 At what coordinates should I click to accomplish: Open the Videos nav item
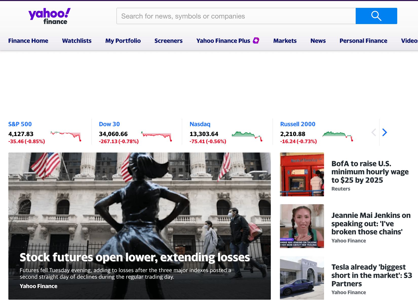click(x=409, y=41)
